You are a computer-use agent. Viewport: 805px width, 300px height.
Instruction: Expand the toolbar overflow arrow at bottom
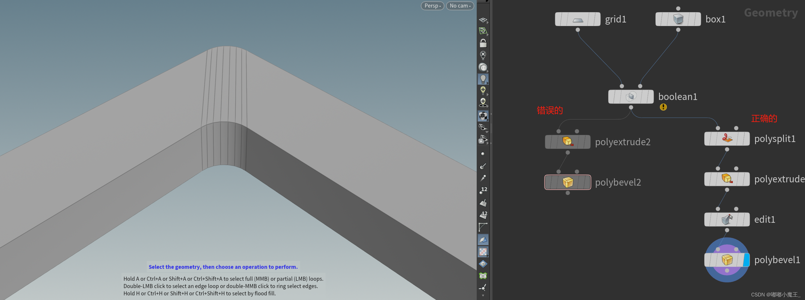[483, 296]
